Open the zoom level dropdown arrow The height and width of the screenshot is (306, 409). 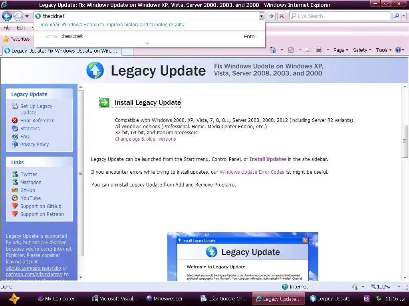(399, 286)
